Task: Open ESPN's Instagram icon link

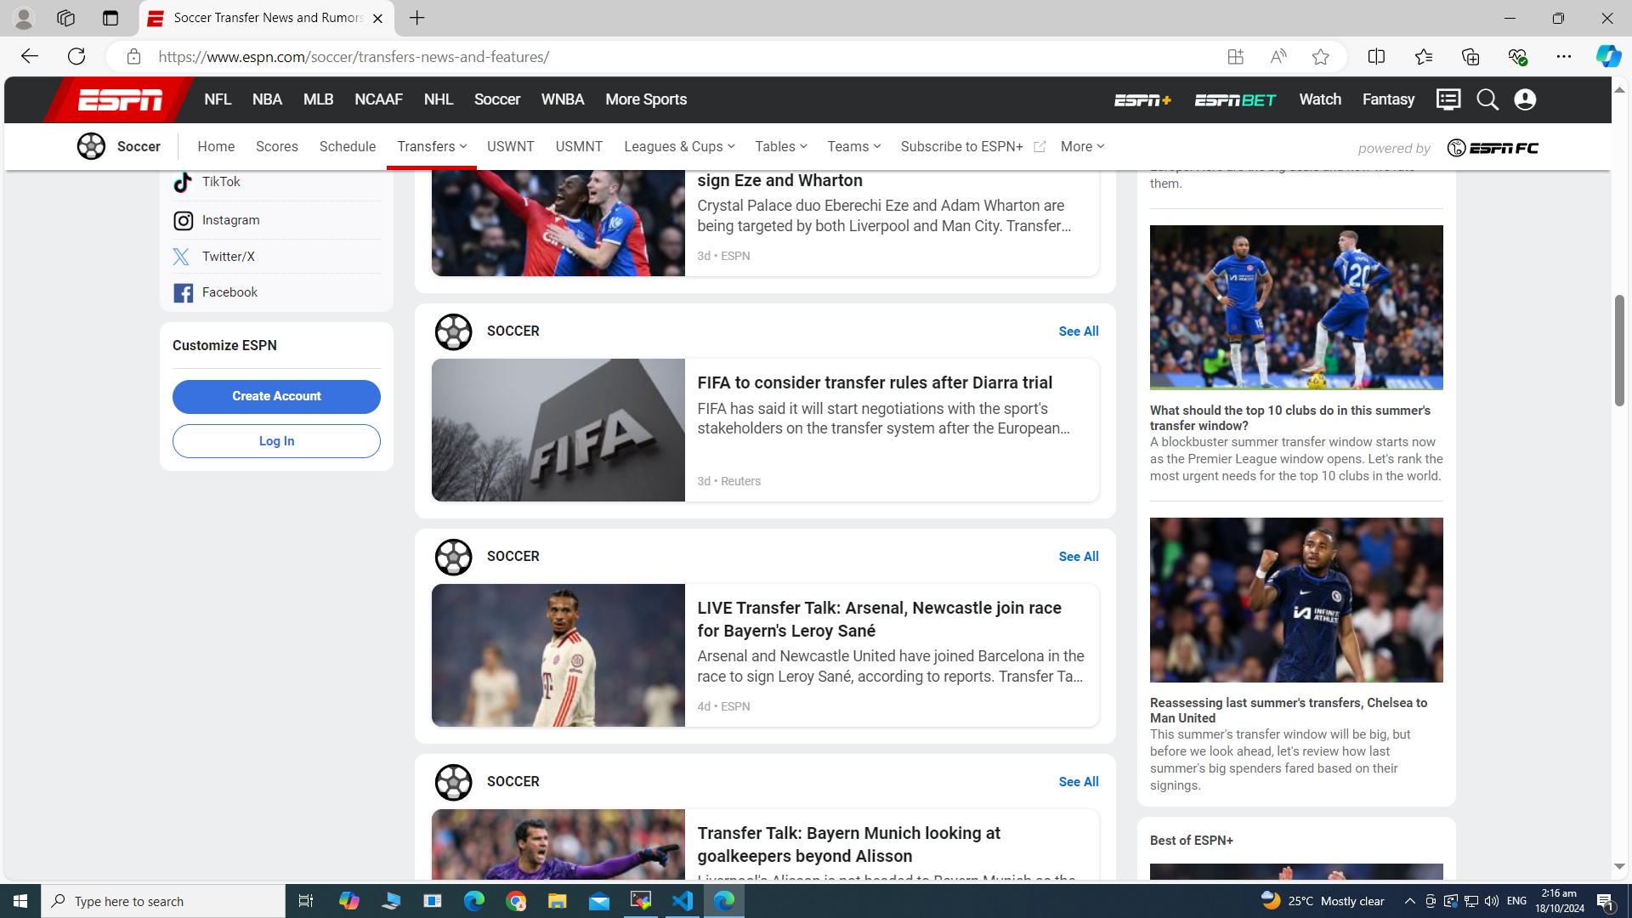Action: click(x=183, y=220)
